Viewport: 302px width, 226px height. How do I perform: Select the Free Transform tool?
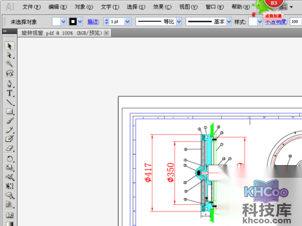[10, 186]
